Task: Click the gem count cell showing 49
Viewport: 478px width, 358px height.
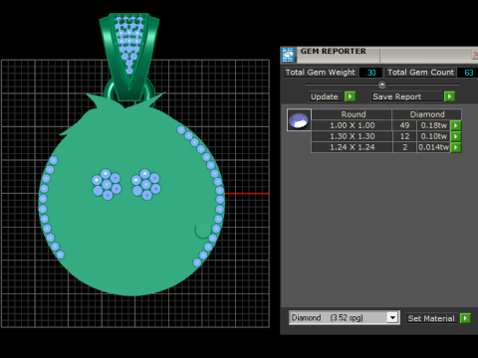Action: [404, 125]
